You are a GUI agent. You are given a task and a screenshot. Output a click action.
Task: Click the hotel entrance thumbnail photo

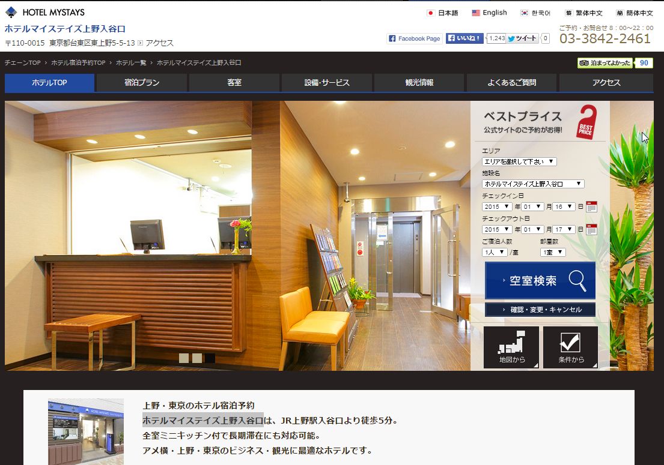tap(86, 431)
